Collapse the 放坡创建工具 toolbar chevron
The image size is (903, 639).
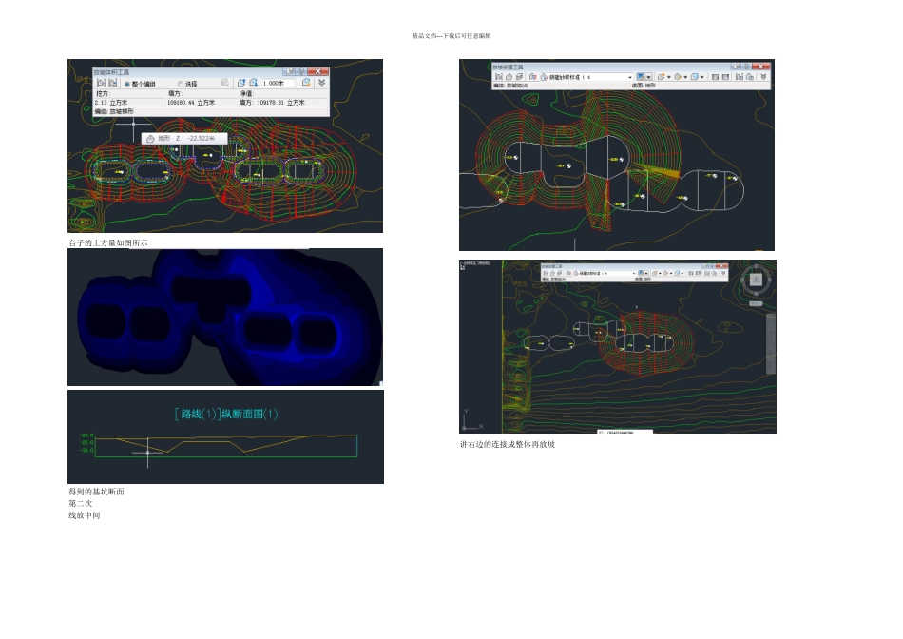coord(763,77)
